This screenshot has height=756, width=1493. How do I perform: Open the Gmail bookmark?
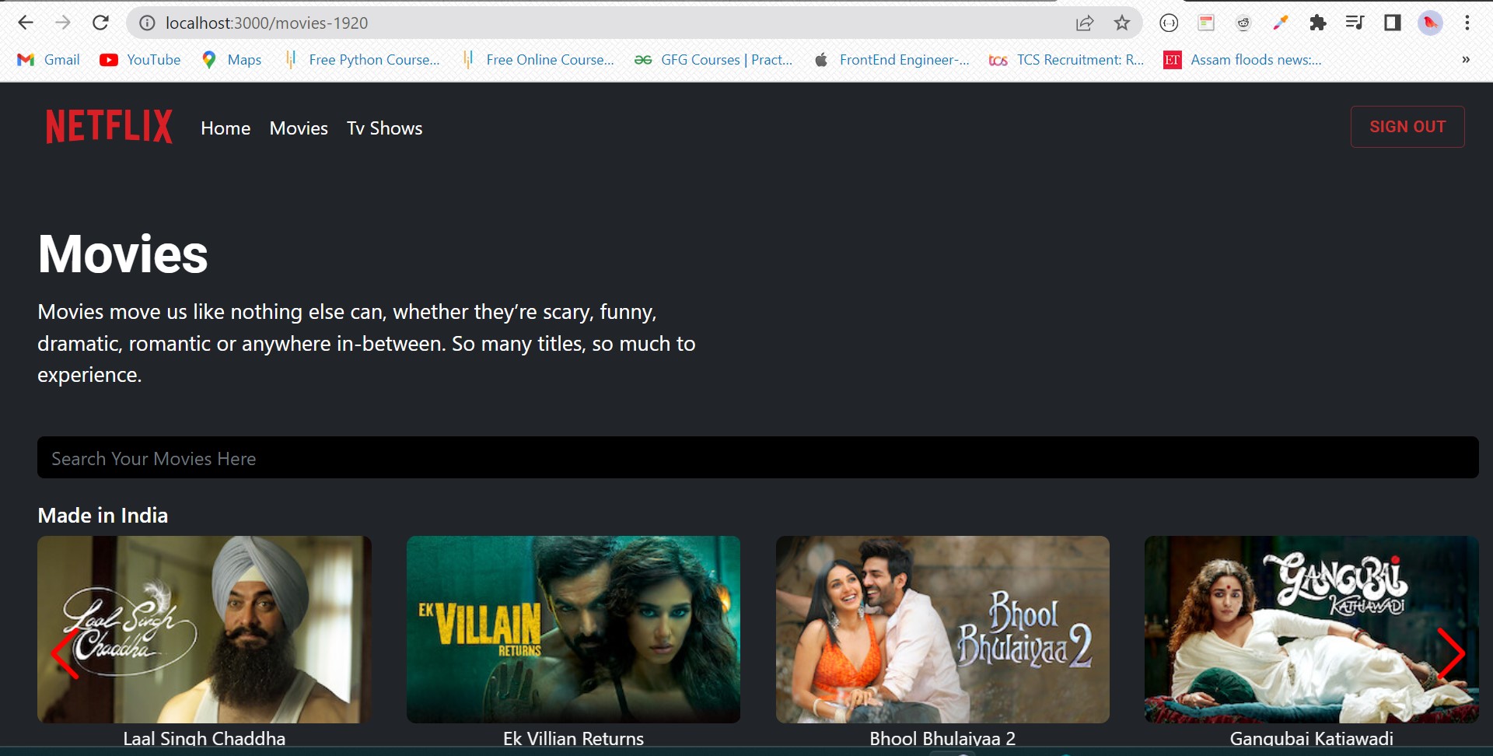point(48,60)
